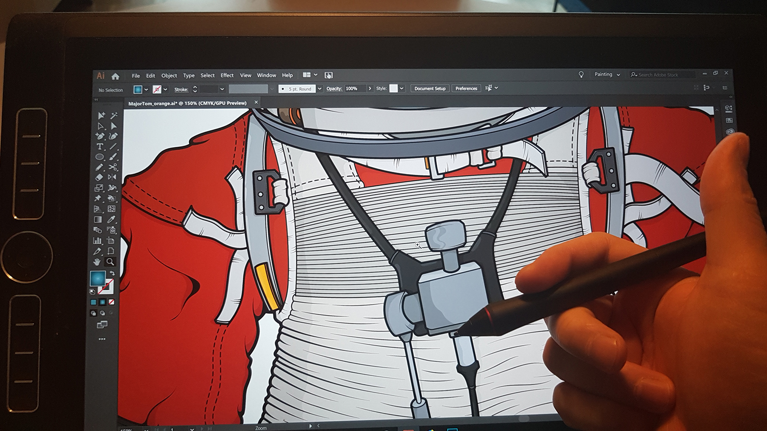The width and height of the screenshot is (767, 431).
Task: Open the Object menu
Action: tap(169, 76)
